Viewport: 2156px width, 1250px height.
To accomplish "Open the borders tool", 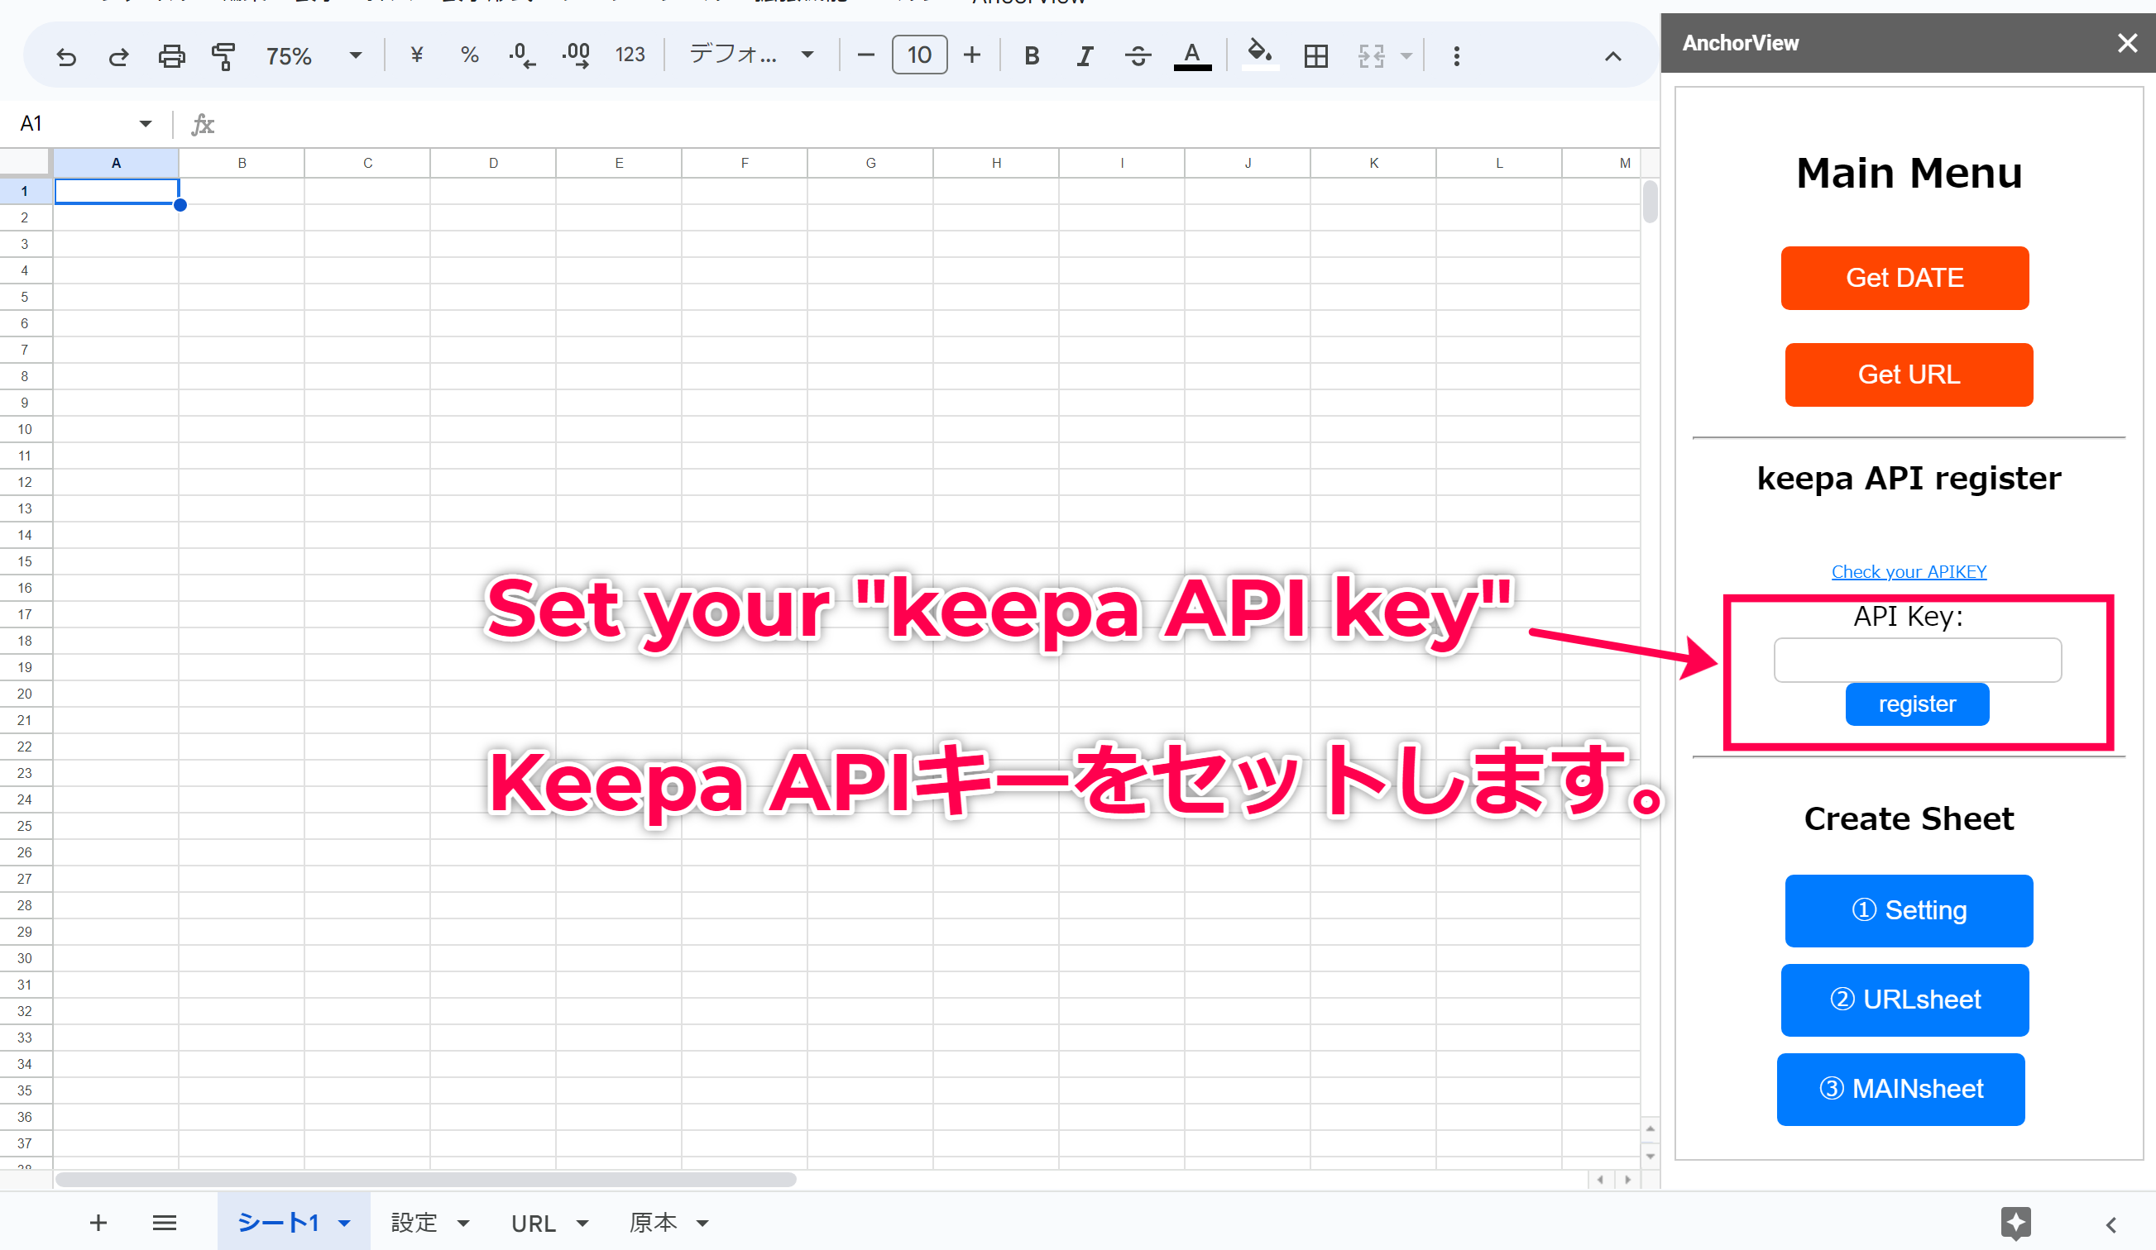I will 1315,56.
